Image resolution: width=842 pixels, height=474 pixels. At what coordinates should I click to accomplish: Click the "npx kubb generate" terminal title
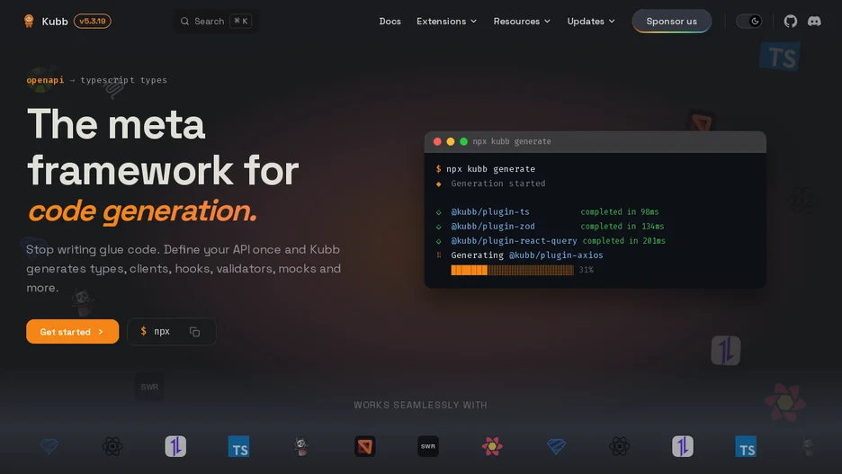click(x=512, y=142)
